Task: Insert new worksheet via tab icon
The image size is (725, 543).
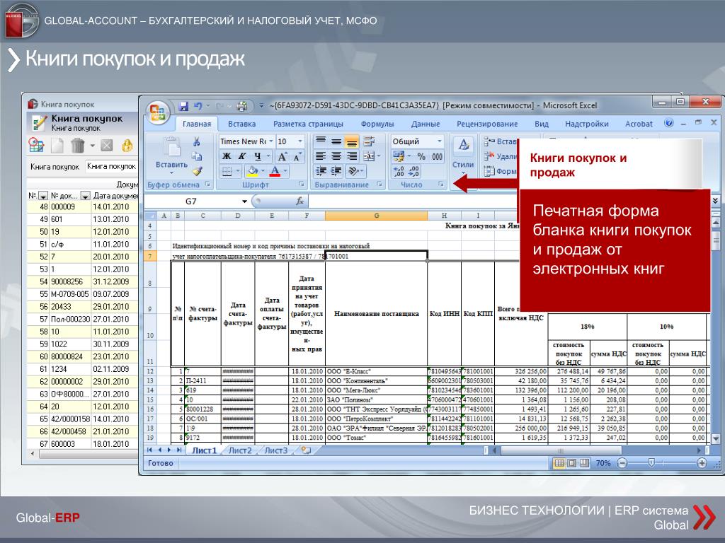Action: 306,450
